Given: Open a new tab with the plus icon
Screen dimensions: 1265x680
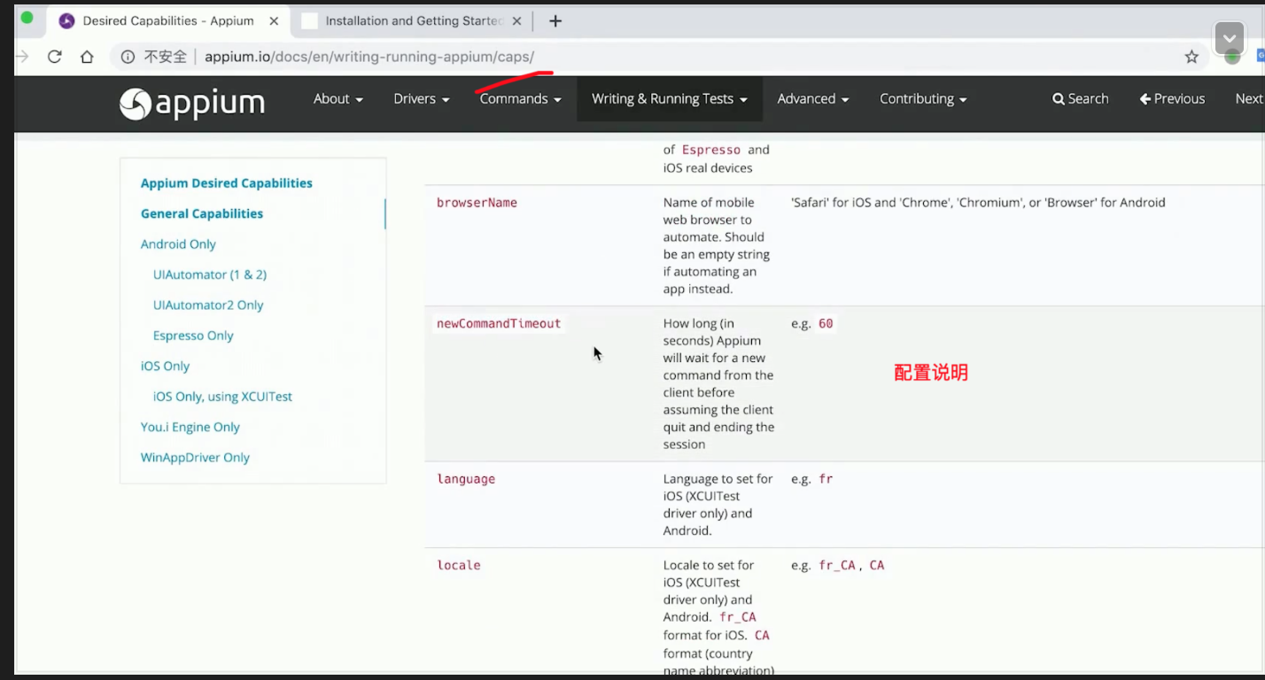Looking at the screenshot, I should pyautogui.click(x=555, y=21).
